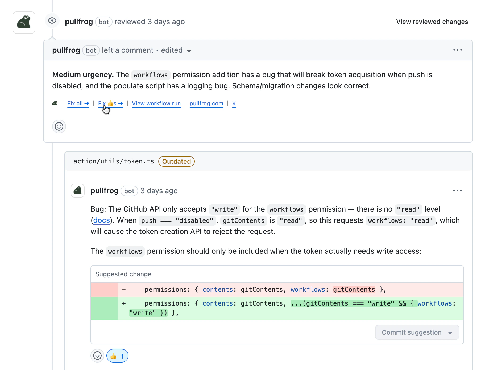Expand the Commit suggestion dropdown caret
Image resolution: width=485 pixels, height=370 pixels.
pyautogui.click(x=450, y=333)
